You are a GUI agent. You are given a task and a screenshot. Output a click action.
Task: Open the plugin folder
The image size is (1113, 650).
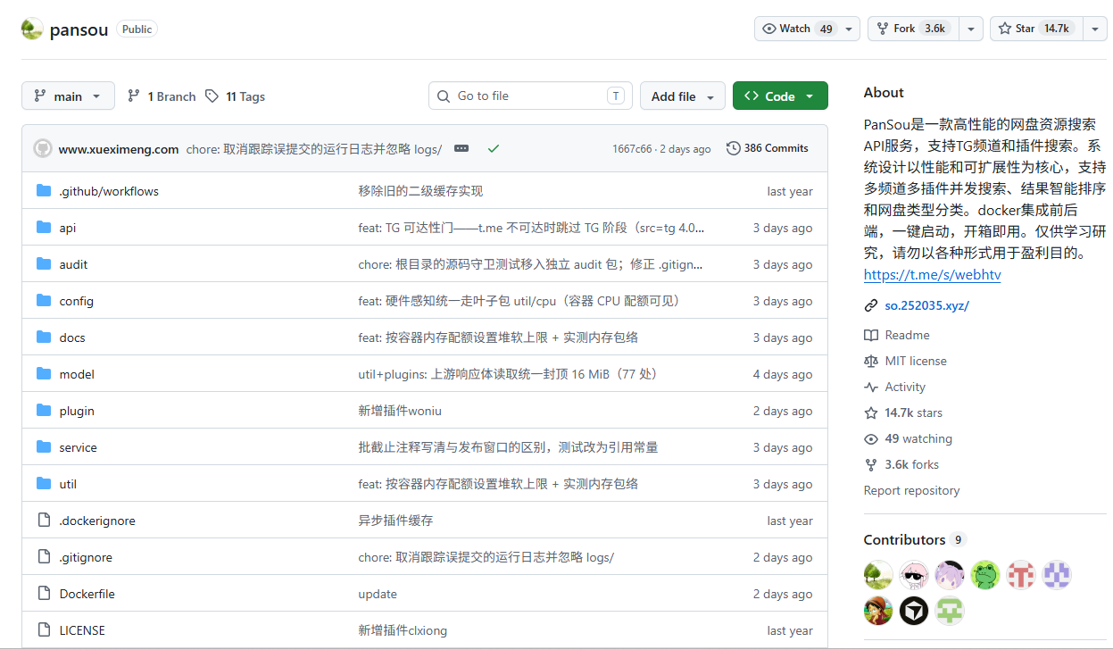point(77,411)
